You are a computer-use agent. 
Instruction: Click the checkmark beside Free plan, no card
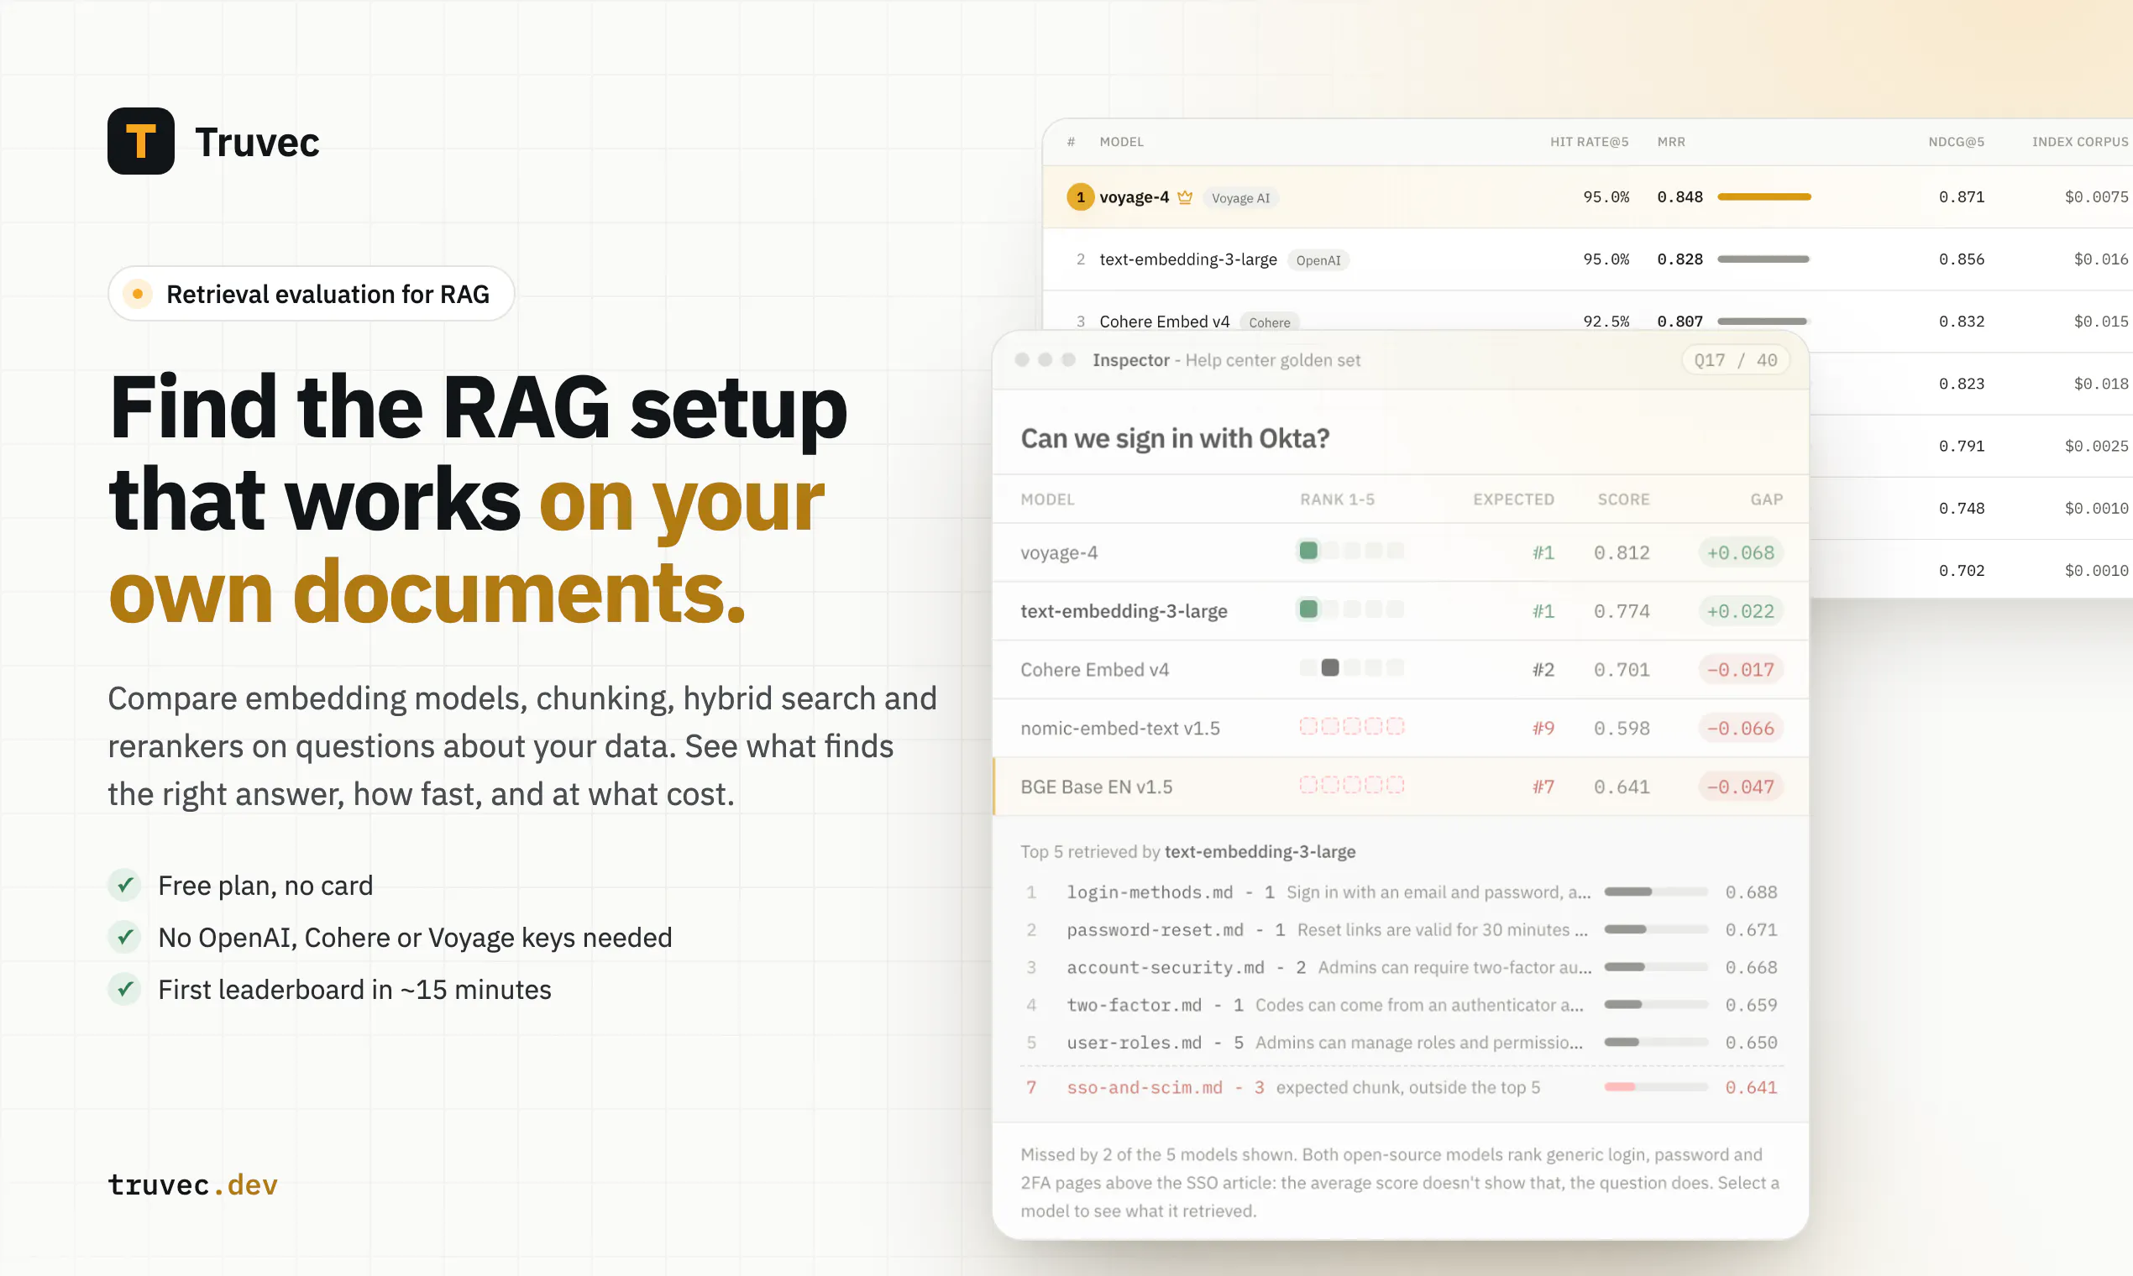click(125, 885)
